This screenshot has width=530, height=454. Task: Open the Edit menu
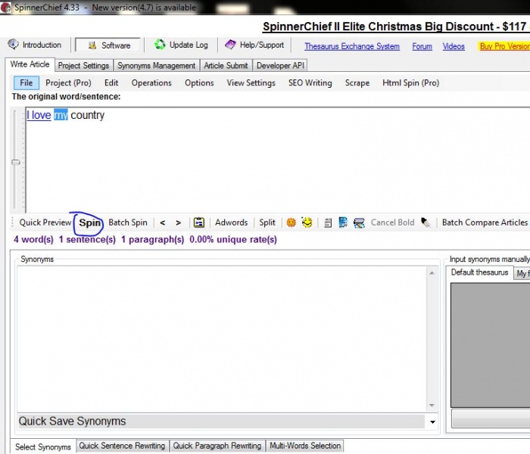point(111,82)
